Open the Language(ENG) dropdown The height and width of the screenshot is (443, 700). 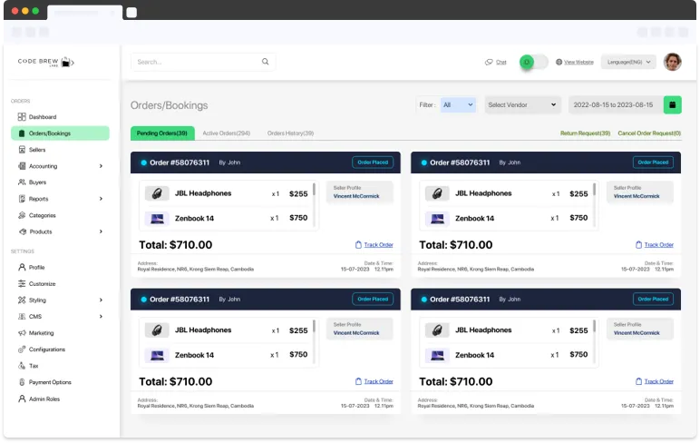coord(631,62)
